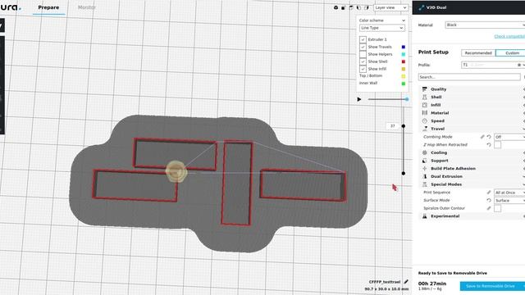The height and width of the screenshot is (295, 525).
Task: Toggle the Show Travels checkbox
Action: [x=363, y=47]
